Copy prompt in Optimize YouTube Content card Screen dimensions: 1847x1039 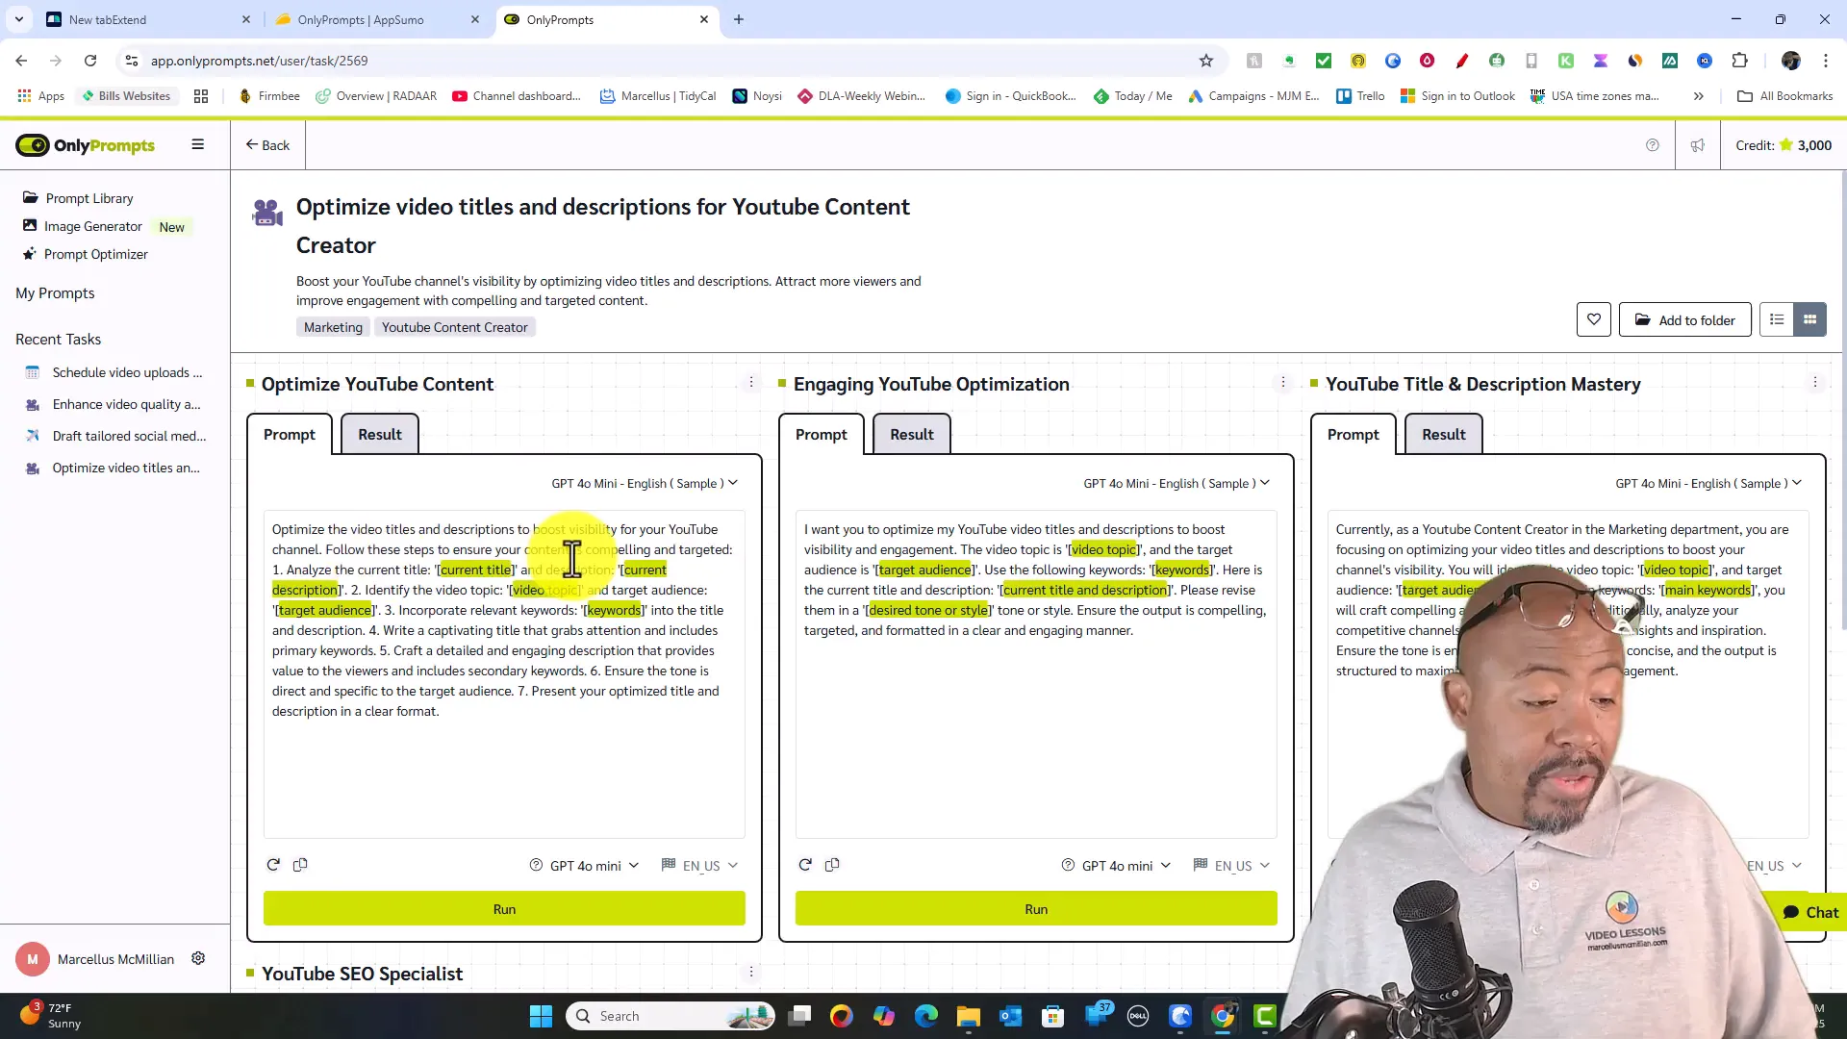pos(300,865)
